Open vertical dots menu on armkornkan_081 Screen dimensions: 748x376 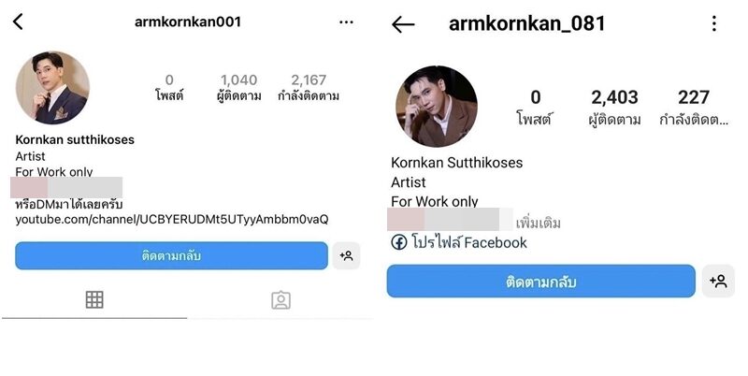(x=713, y=23)
